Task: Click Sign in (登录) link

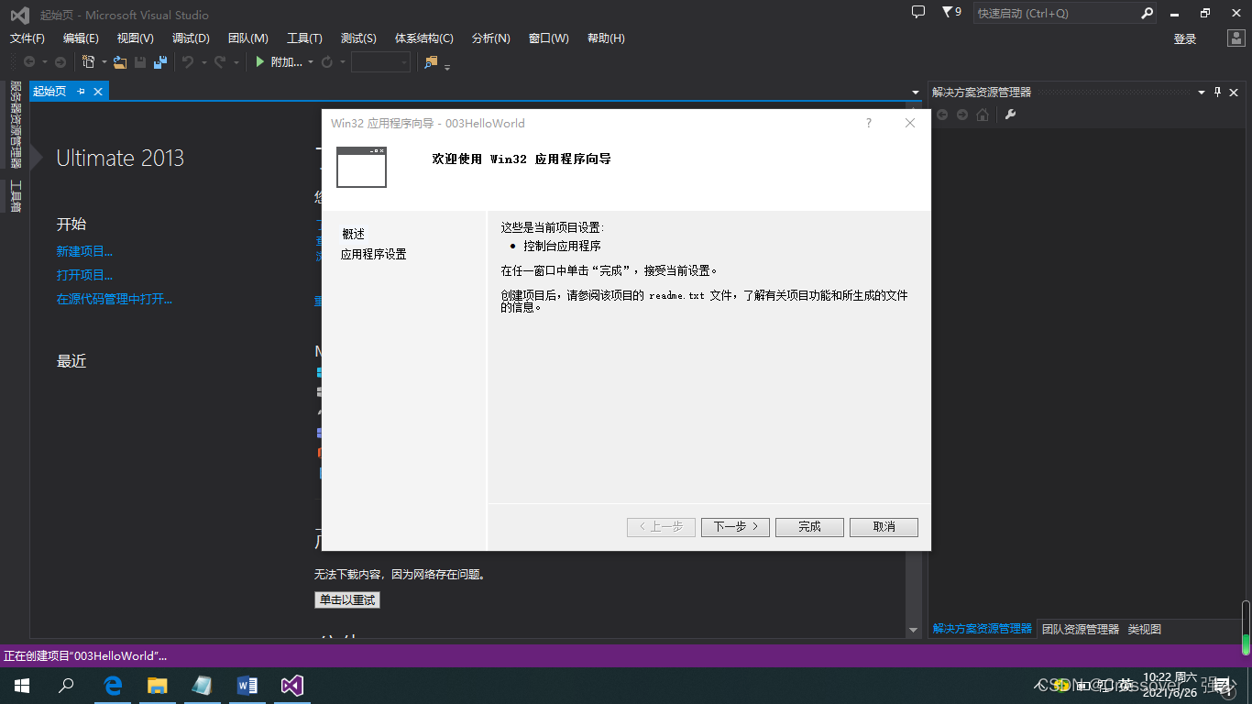Action: point(1185,38)
